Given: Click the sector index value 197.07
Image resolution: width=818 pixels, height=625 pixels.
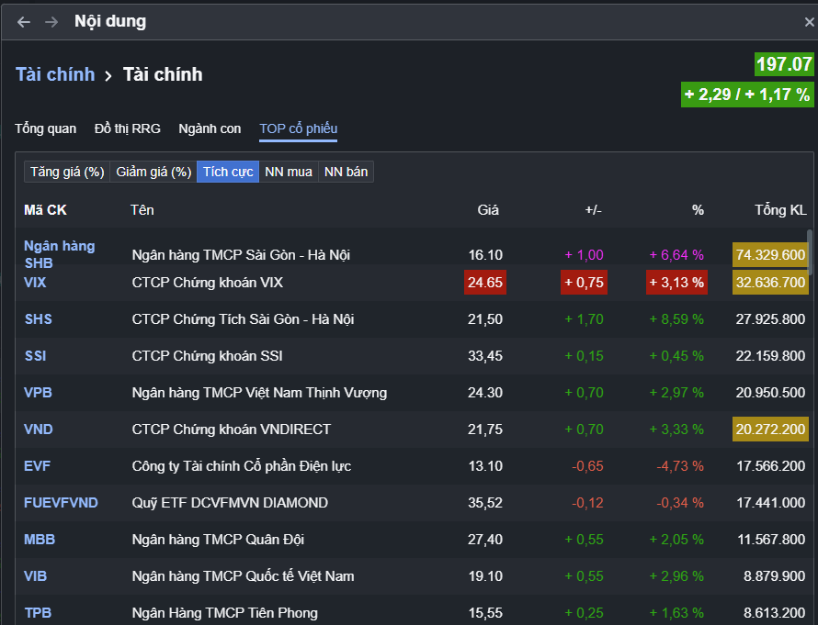Looking at the screenshot, I should point(784,64).
